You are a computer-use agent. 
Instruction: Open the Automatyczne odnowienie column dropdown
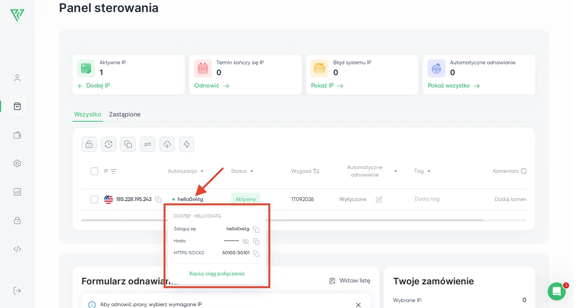coord(395,171)
